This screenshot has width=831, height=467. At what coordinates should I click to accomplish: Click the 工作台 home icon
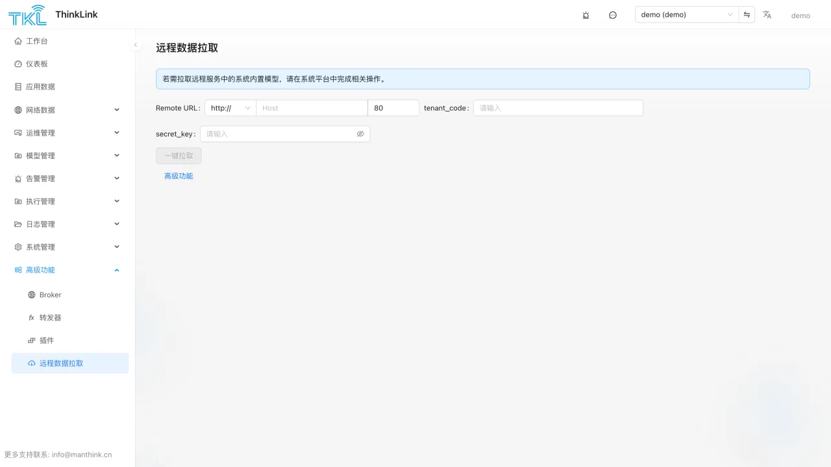click(x=18, y=41)
